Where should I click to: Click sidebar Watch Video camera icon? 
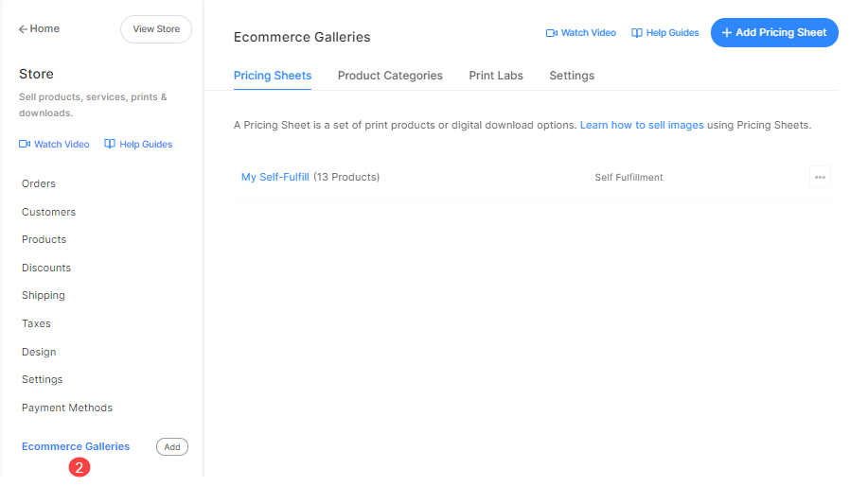tap(25, 144)
